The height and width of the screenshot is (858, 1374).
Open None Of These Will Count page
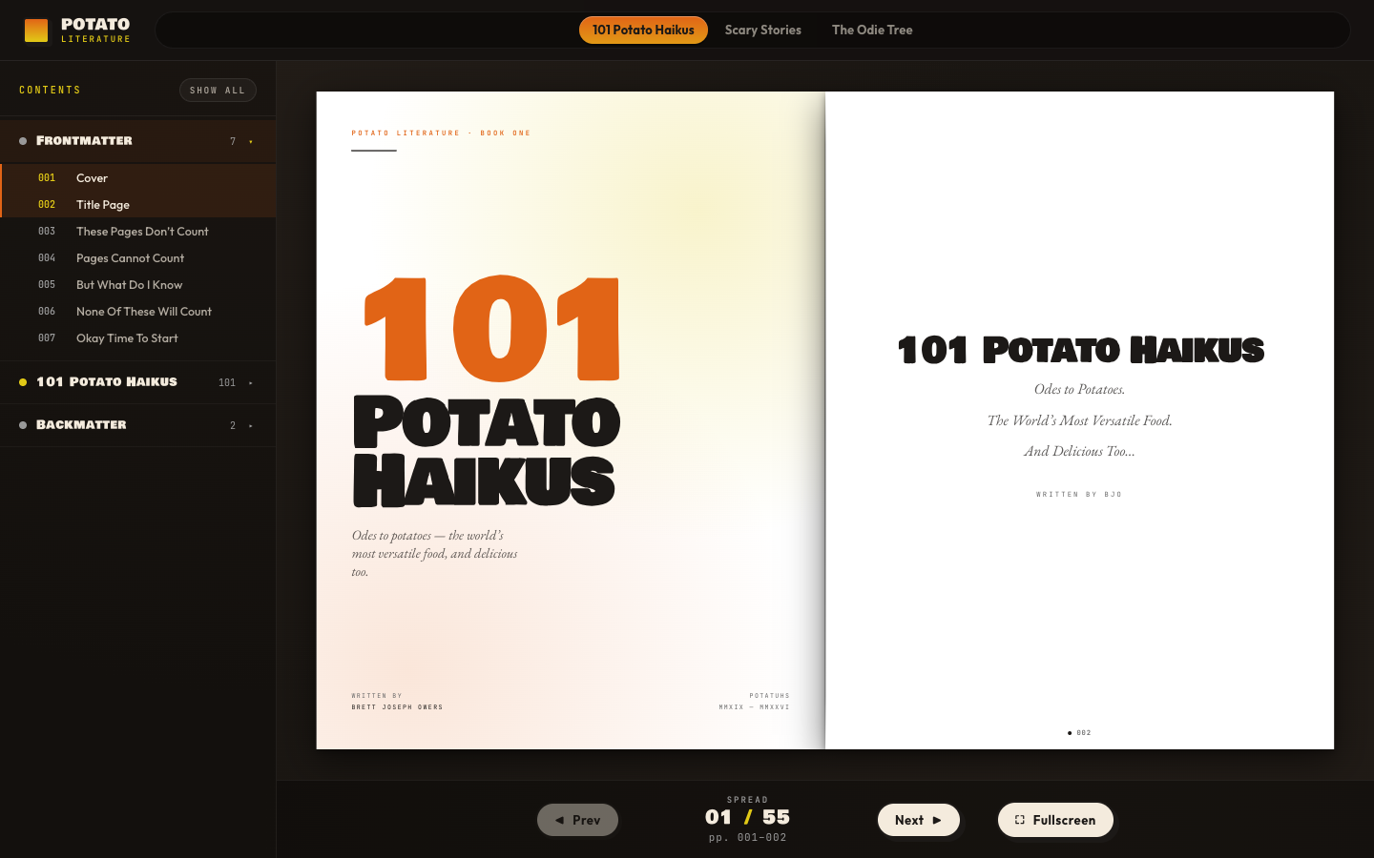click(x=138, y=311)
